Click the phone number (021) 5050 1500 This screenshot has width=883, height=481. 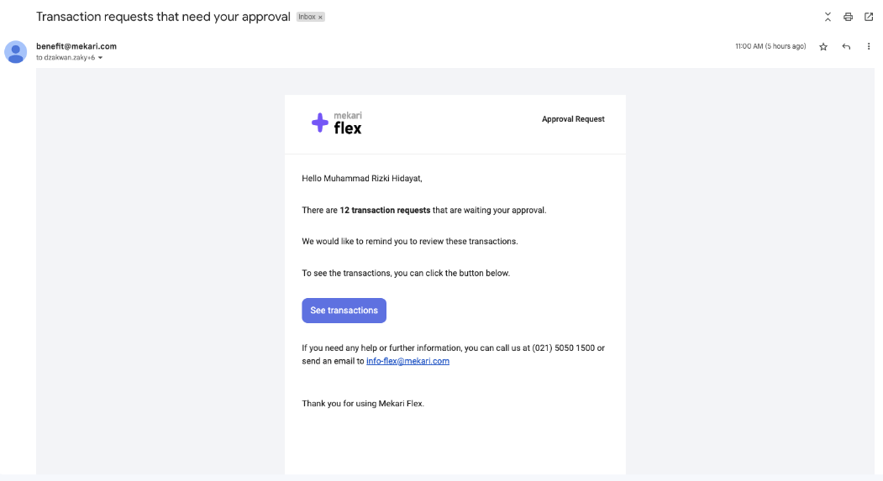[563, 348]
